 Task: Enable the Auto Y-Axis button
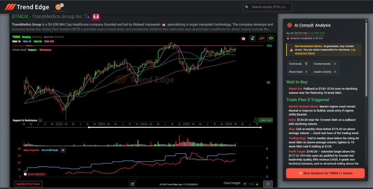pyautogui.click(x=266, y=120)
